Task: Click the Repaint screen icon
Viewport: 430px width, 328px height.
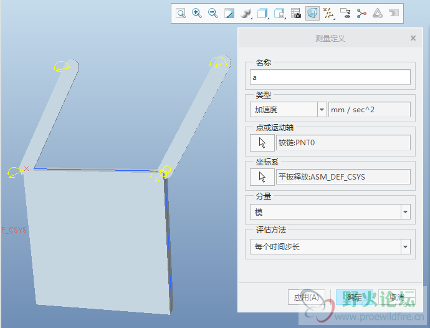Action: (229, 13)
